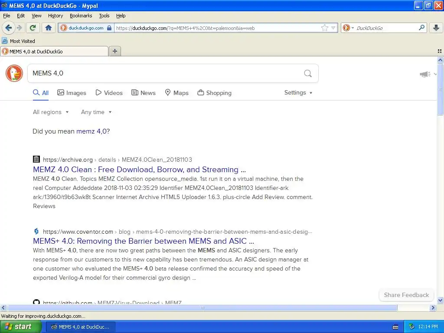Open MEMZ 4.0 Clean result link
Image resolution: width=444 pixels, height=333 pixels.
[x=139, y=170]
